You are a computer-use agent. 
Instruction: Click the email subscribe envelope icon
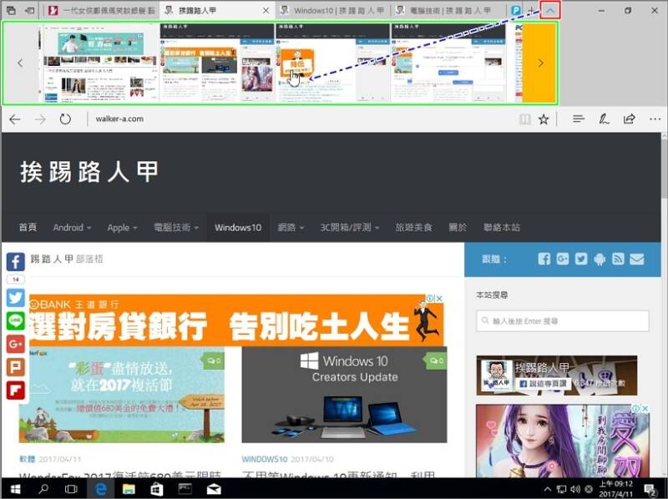(x=637, y=259)
